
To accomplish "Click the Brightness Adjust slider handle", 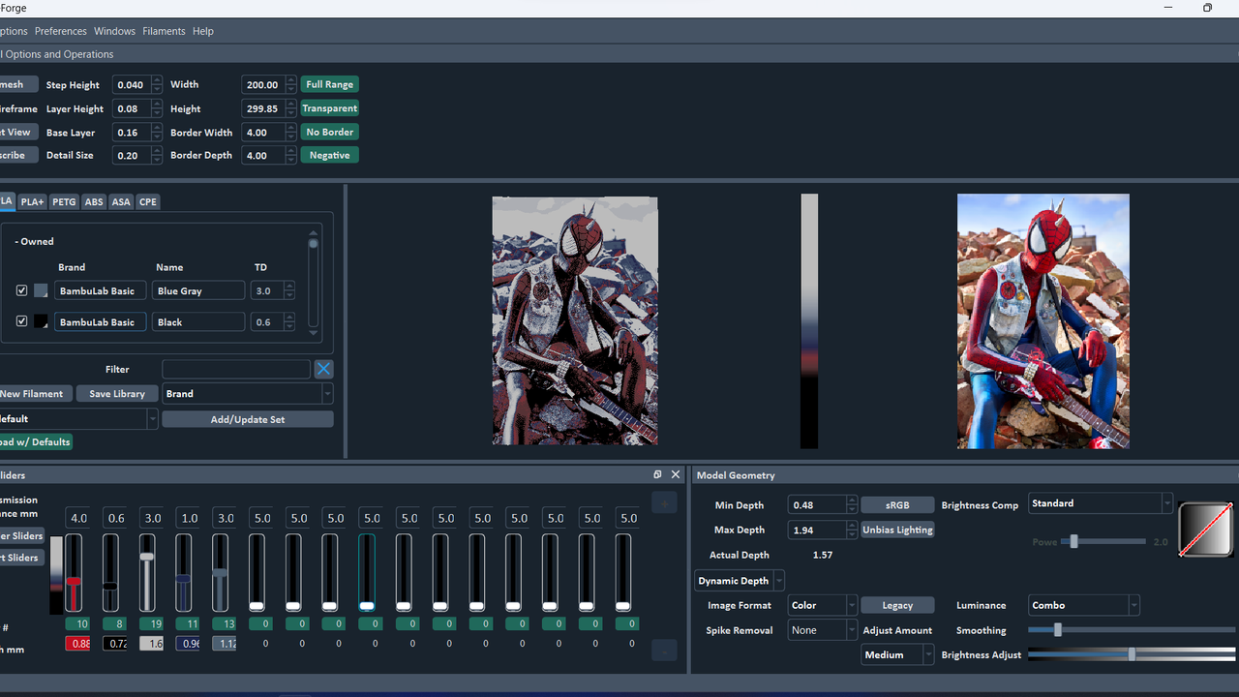I will [x=1132, y=654].
